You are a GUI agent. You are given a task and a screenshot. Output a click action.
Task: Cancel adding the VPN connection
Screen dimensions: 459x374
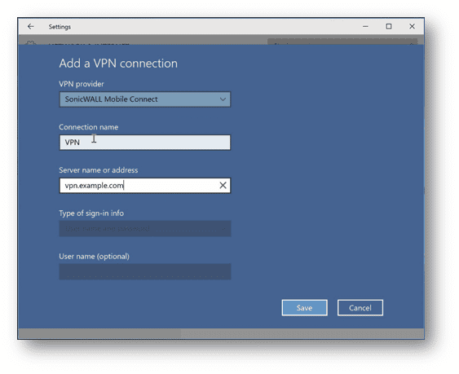360,307
